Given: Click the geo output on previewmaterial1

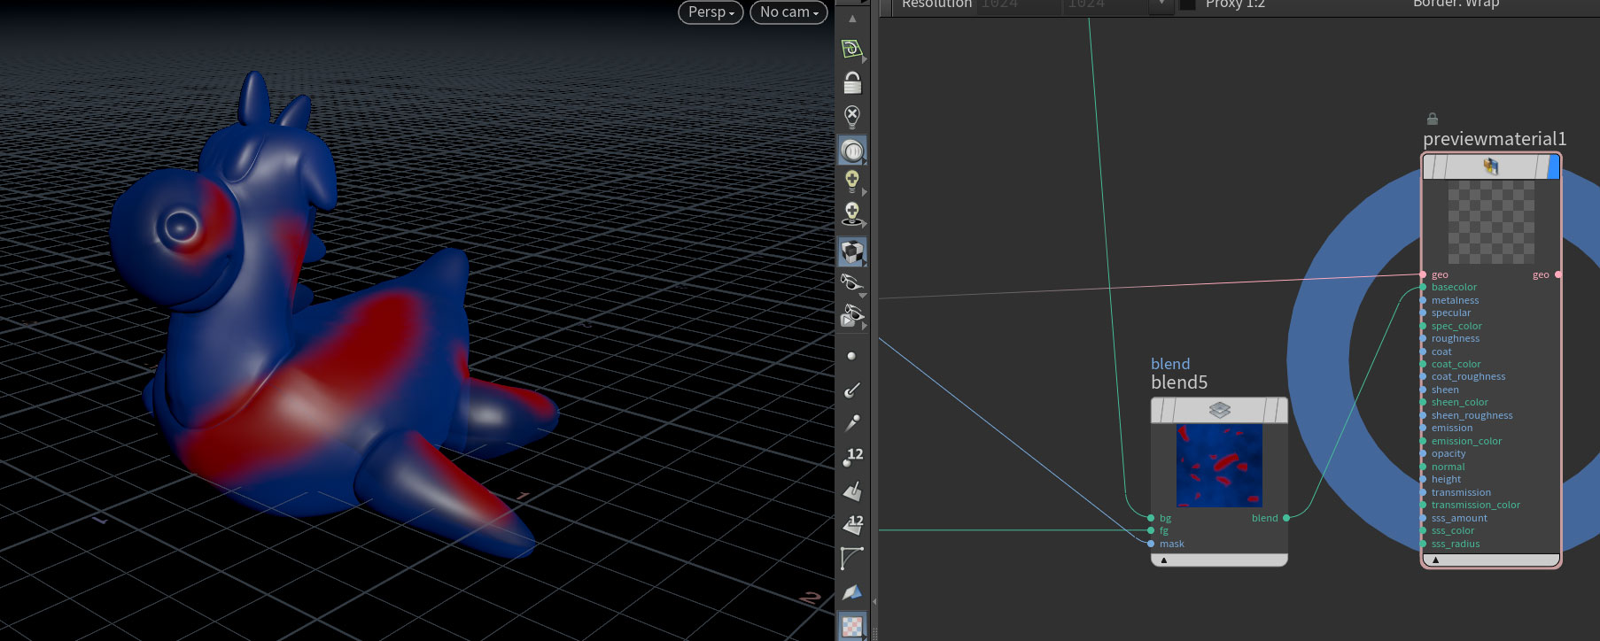Looking at the screenshot, I should pos(1558,274).
